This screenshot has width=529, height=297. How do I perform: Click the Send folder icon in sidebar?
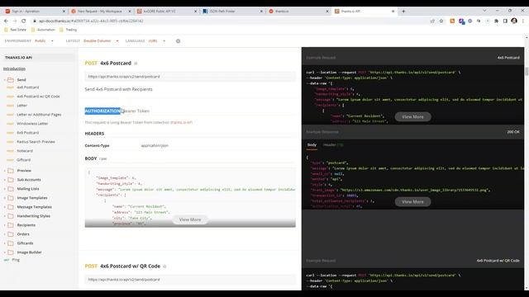click(x=11, y=80)
